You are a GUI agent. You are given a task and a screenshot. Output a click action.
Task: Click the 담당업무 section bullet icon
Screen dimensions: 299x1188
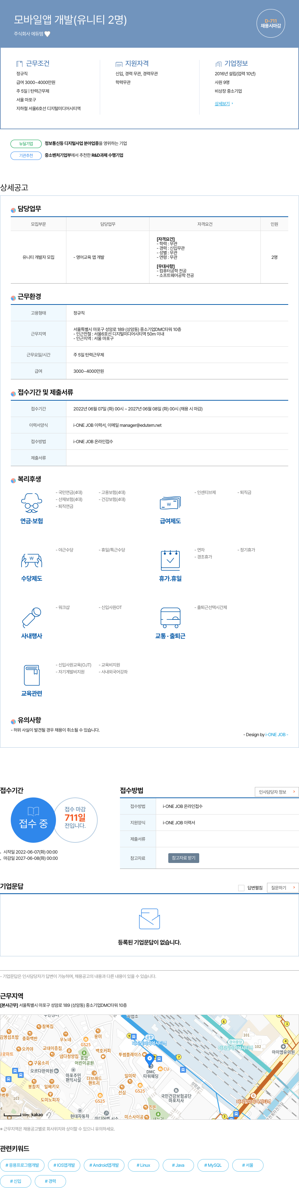13,210
